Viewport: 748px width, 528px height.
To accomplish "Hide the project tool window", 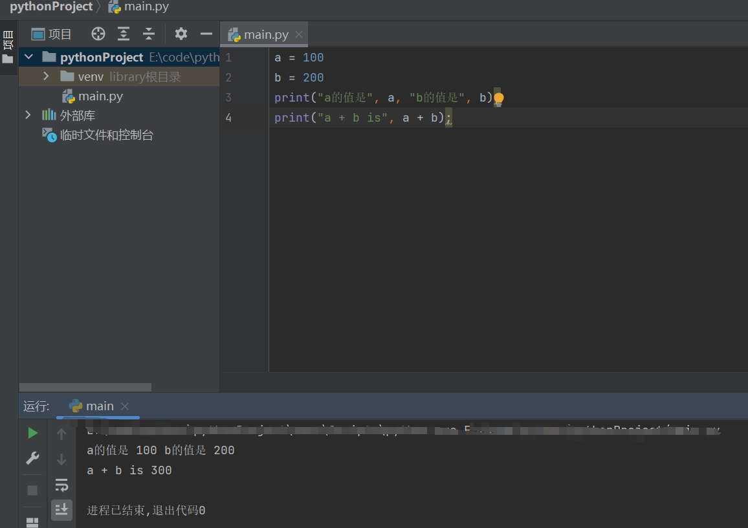I will [x=206, y=34].
